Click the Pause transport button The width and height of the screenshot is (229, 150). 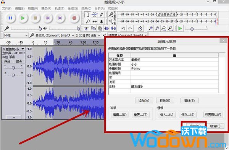10,18
